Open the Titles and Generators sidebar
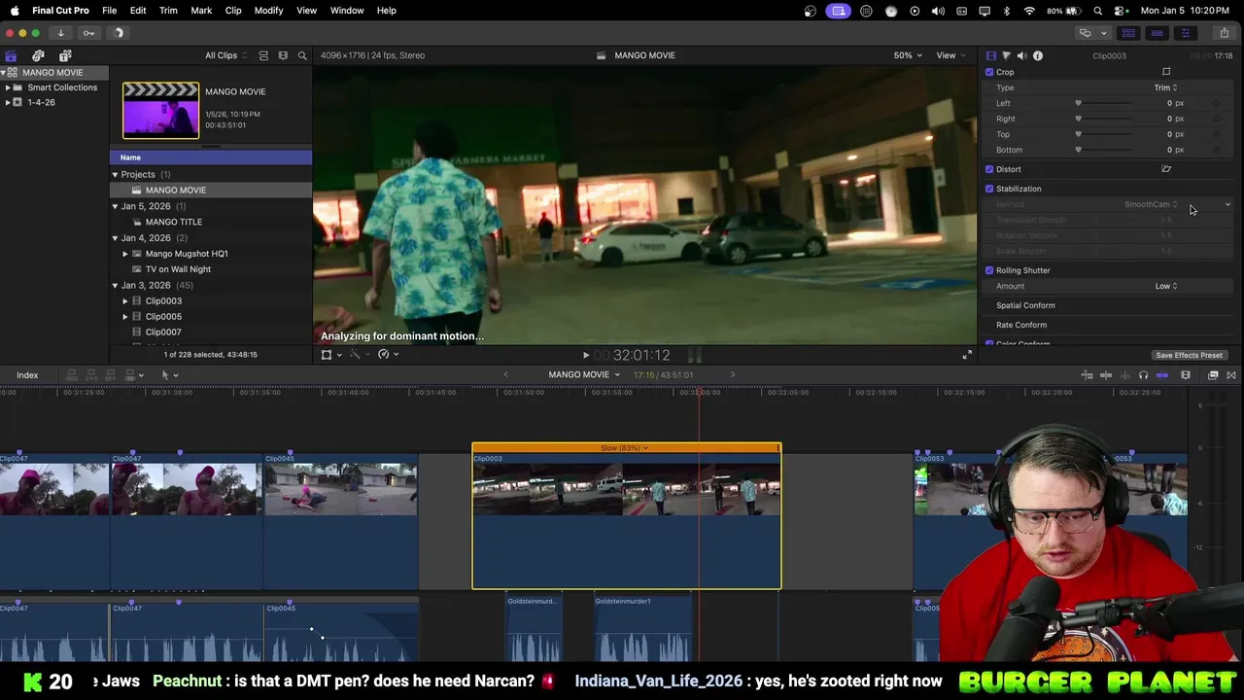1244x700 pixels. pos(65,55)
